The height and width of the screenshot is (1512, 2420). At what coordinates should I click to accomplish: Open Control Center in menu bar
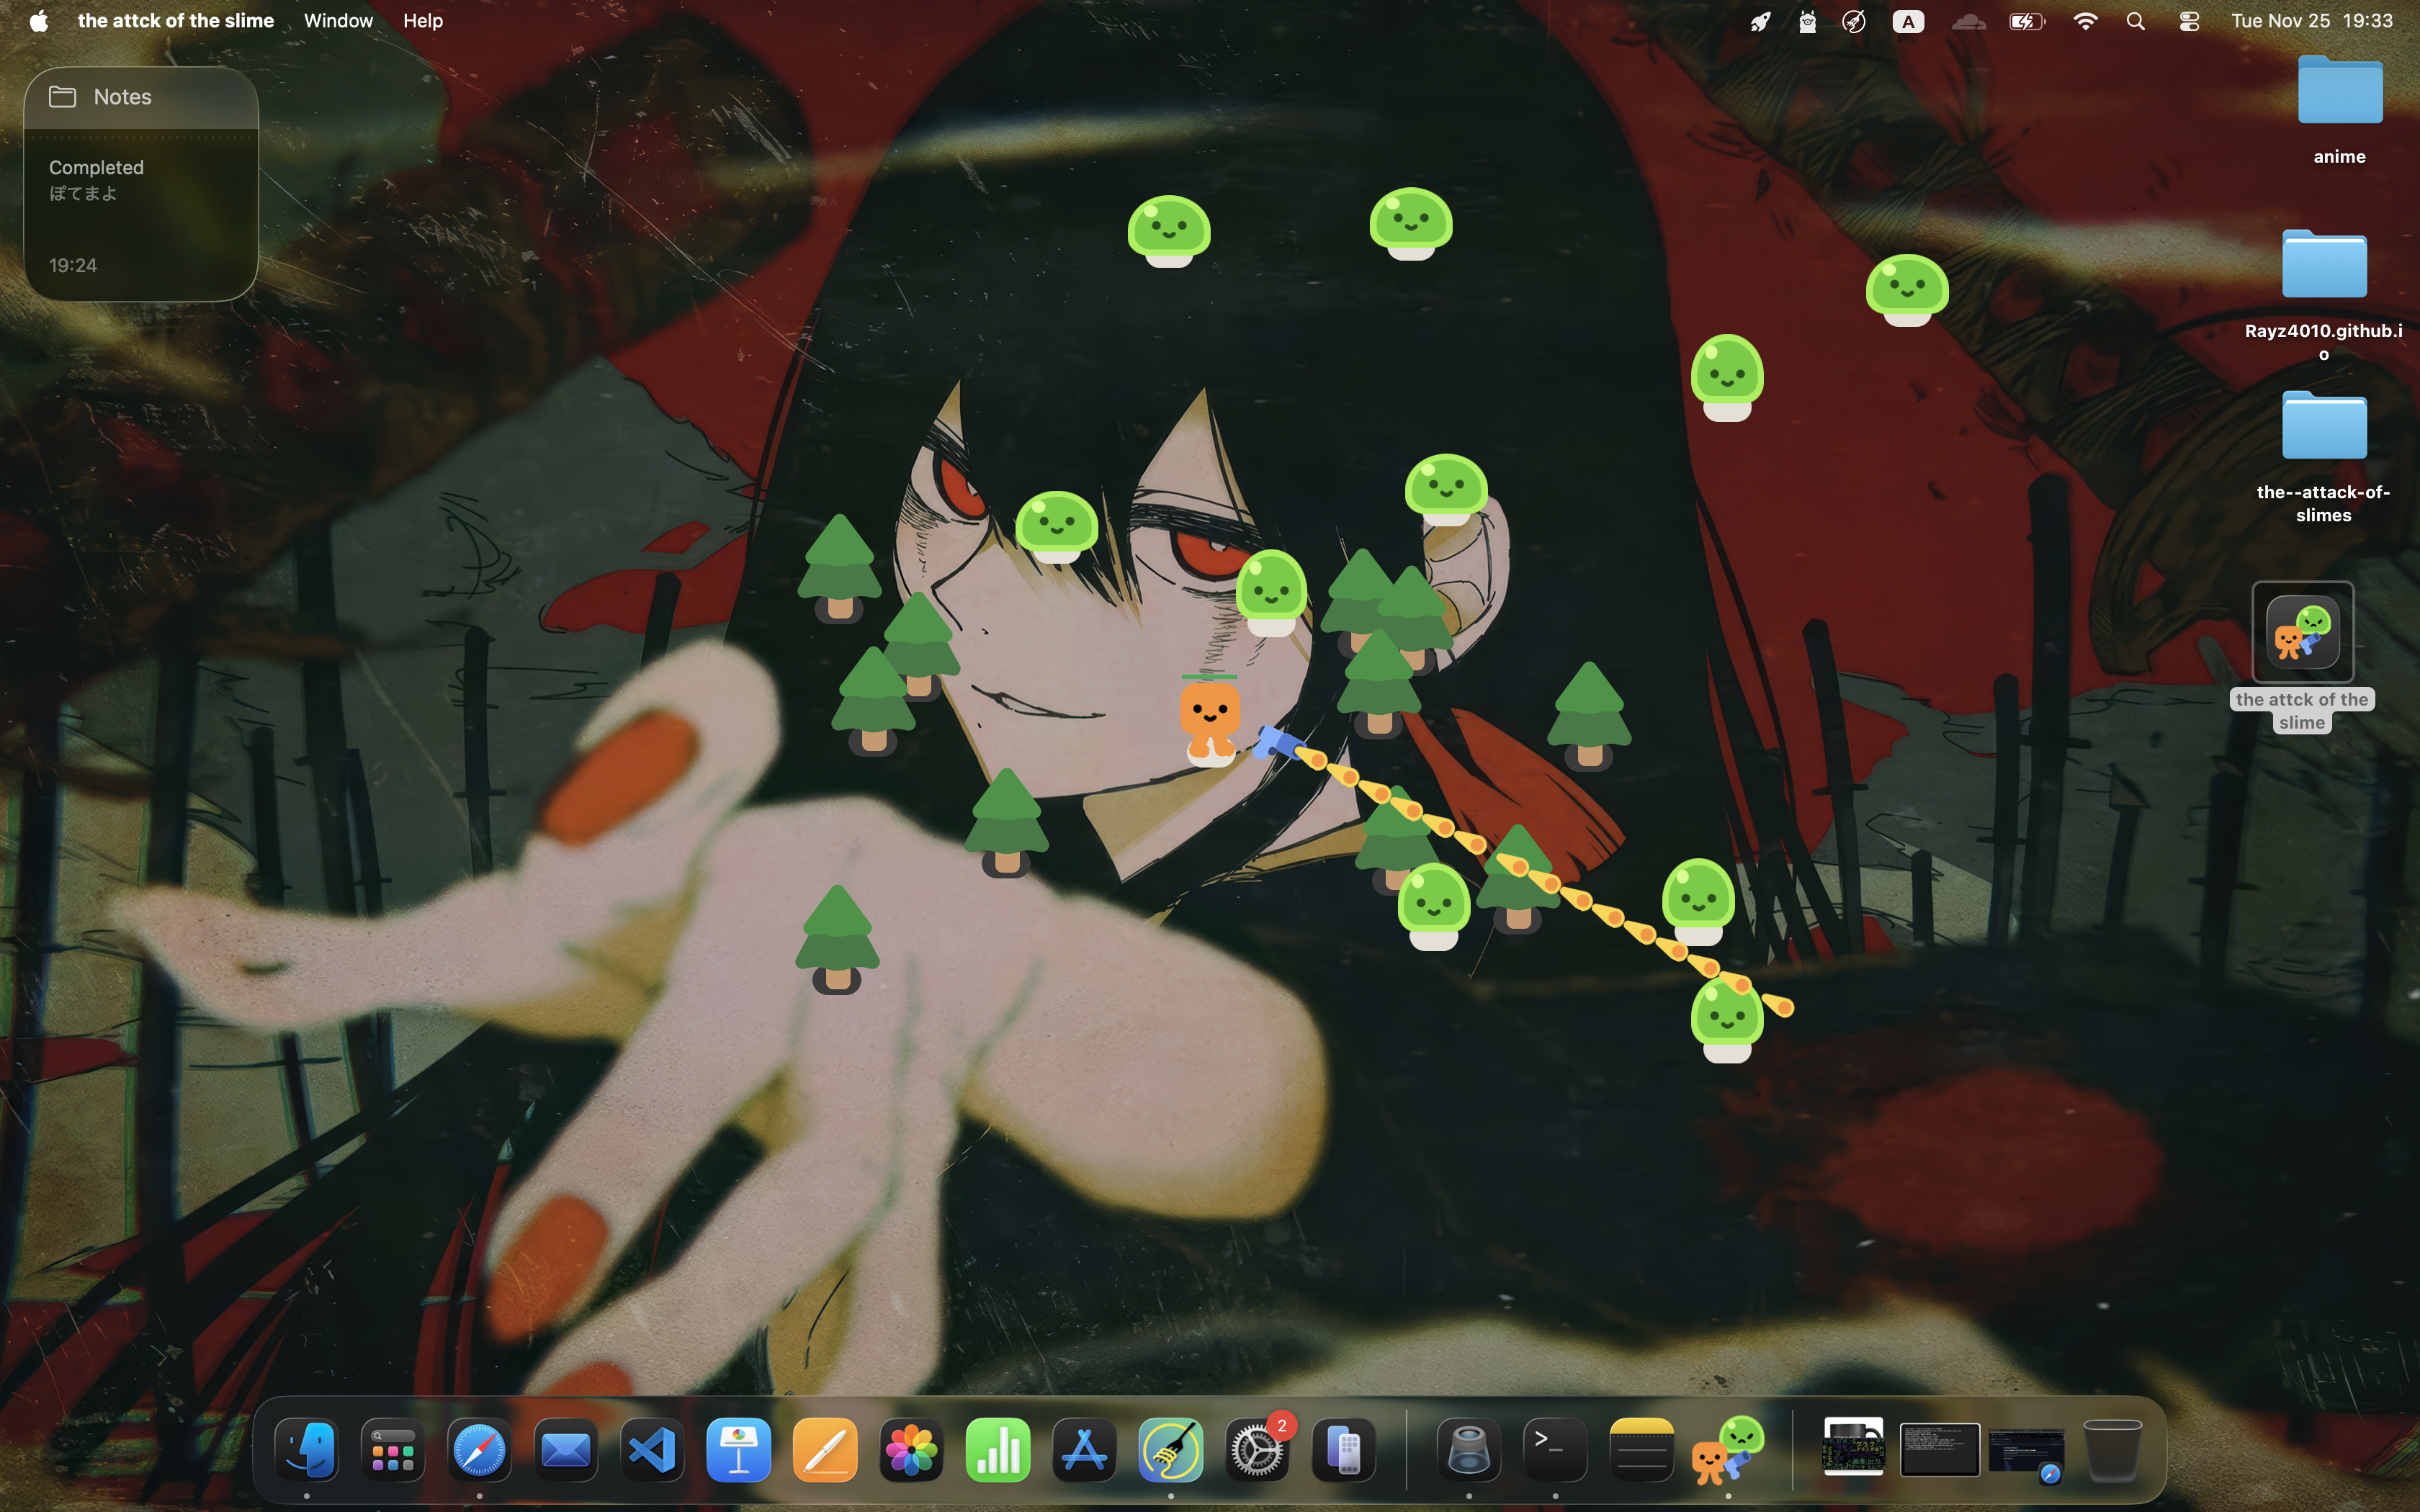tap(2188, 21)
